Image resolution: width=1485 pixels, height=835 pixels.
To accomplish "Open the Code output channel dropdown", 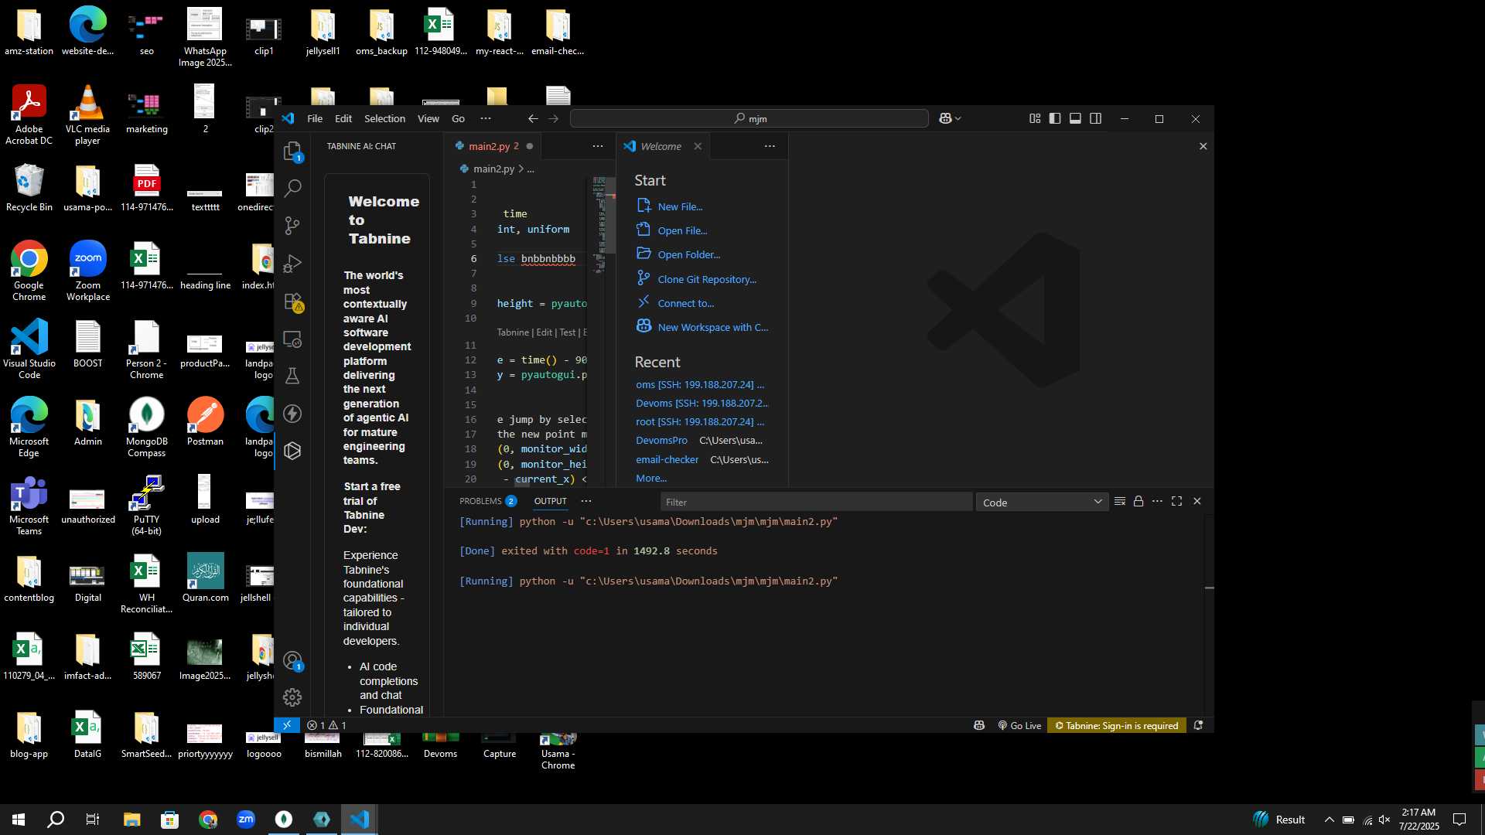I will click(x=1042, y=503).
